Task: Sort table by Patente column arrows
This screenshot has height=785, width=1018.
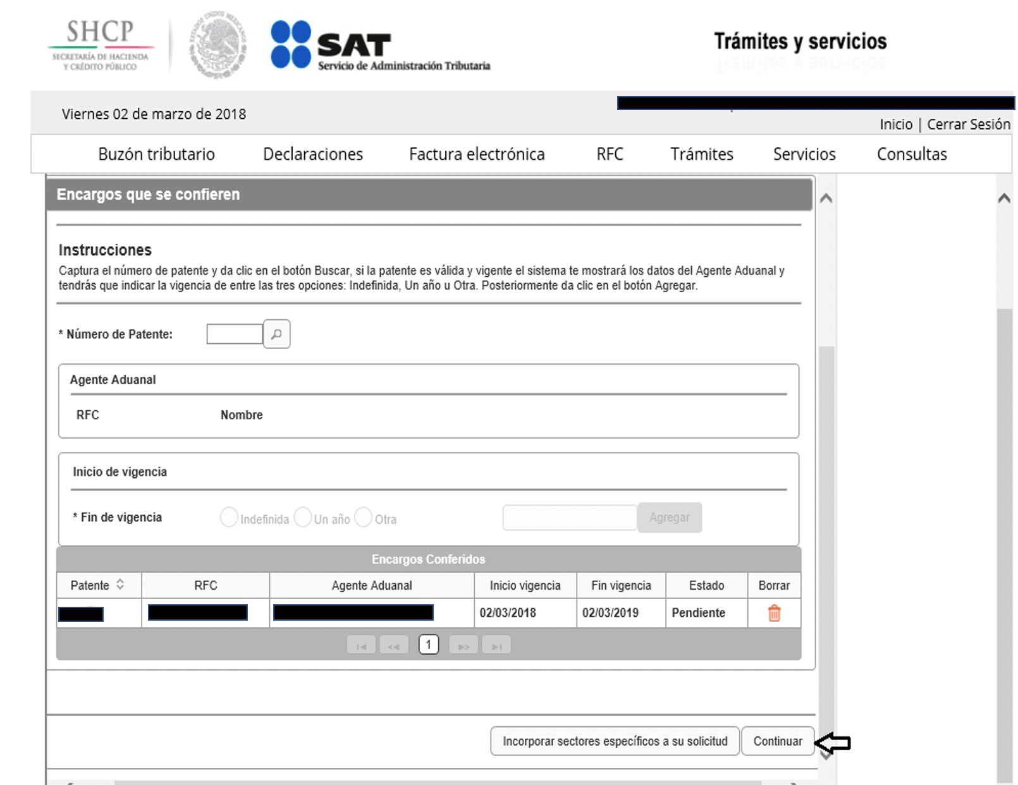Action: point(120,585)
